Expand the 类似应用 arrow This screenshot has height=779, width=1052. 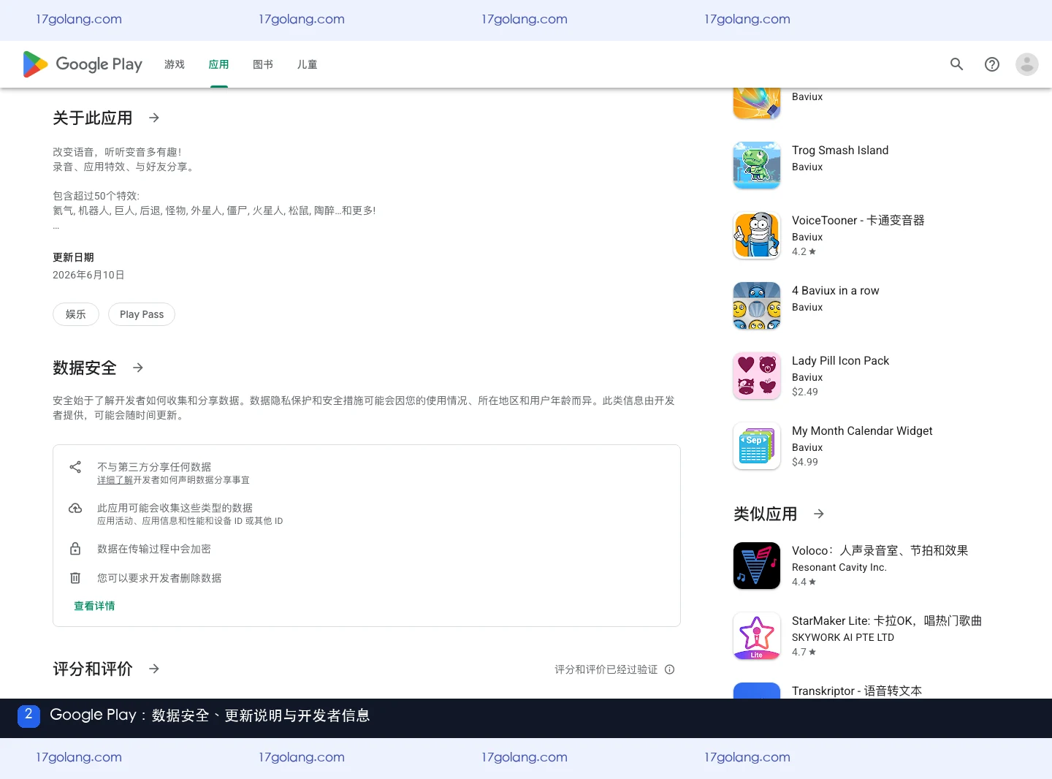(819, 514)
